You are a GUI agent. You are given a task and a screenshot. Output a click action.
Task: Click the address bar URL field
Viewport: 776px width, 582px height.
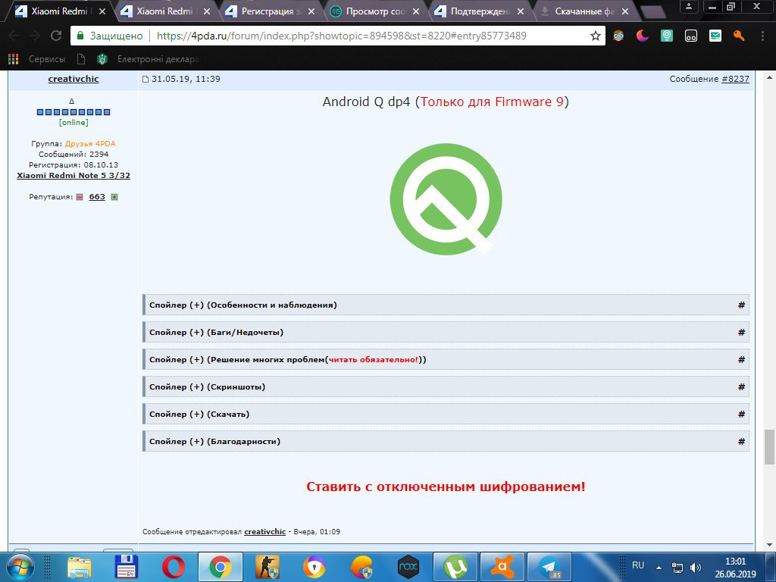342,36
